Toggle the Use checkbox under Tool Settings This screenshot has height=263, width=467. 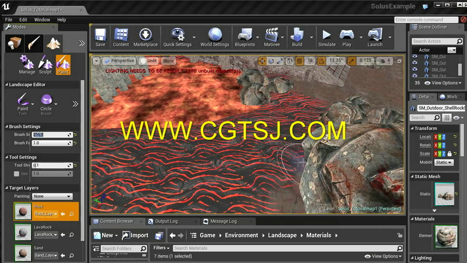point(16,174)
